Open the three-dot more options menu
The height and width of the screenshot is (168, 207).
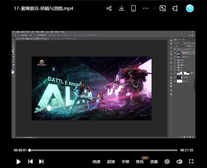(146, 8)
